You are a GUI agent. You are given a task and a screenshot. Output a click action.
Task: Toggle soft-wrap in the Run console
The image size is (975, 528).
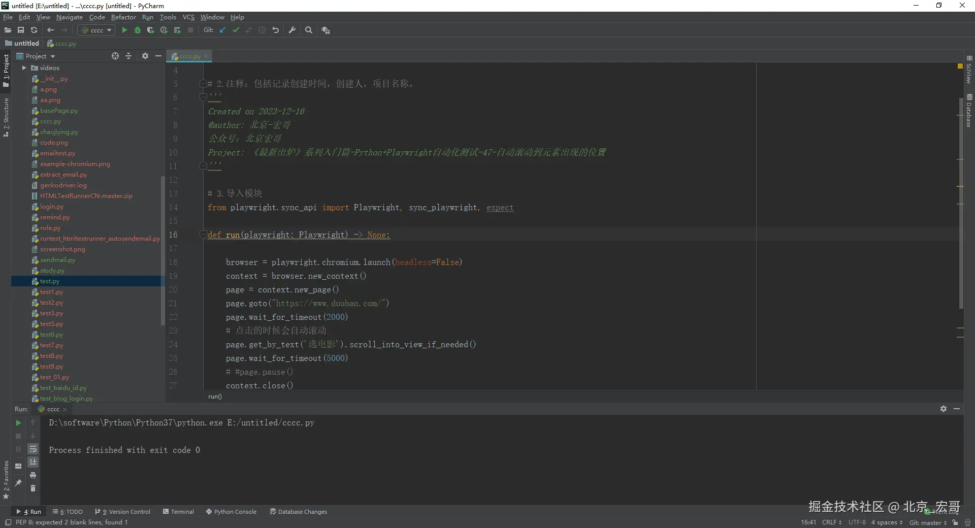coord(33,449)
